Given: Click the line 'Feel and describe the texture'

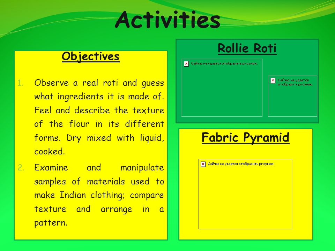Looking at the screenshot, I should [99, 111].
